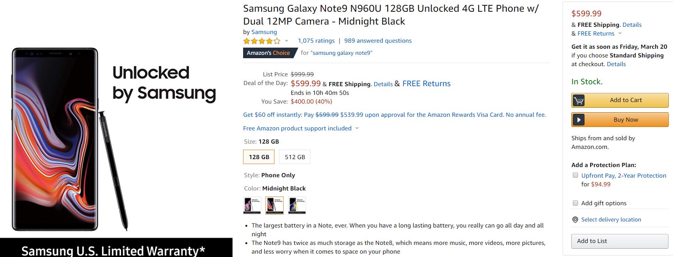673x257 pixels.
Task: Open the Add to List dropdown
Action: [x=620, y=241]
